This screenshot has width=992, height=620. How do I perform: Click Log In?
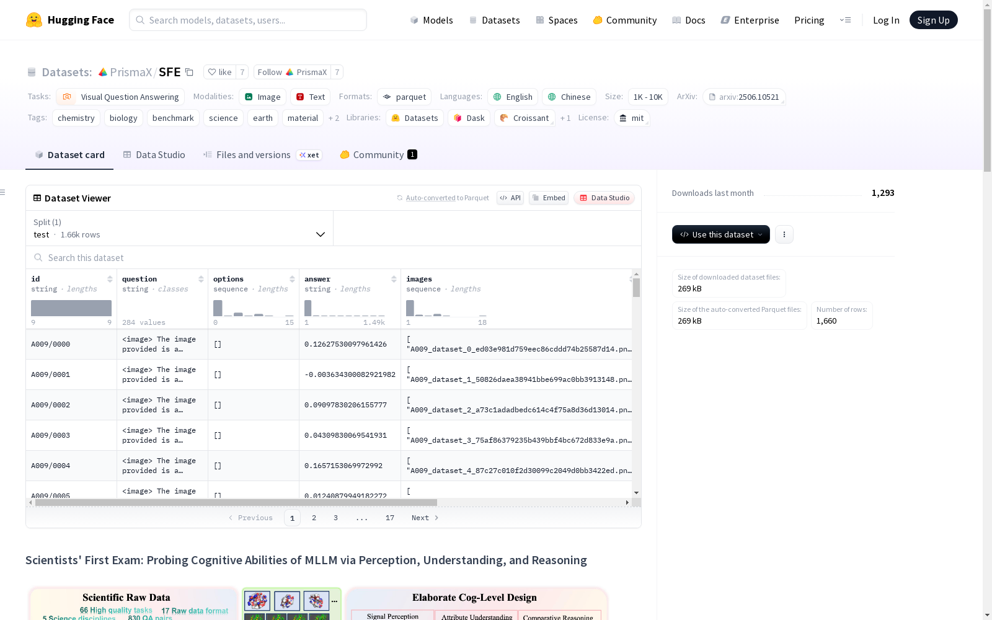[886, 20]
